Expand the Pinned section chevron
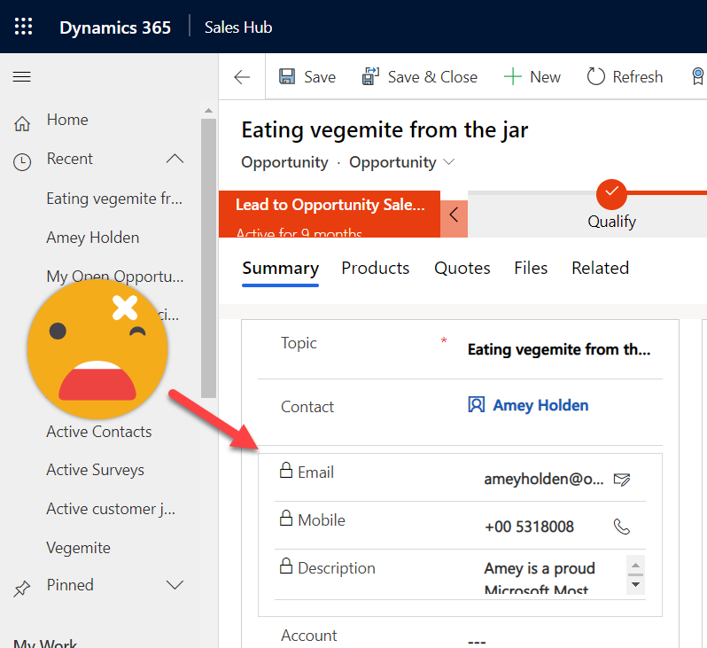707x648 pixels. pyautogui.click(x=175, y=585)
